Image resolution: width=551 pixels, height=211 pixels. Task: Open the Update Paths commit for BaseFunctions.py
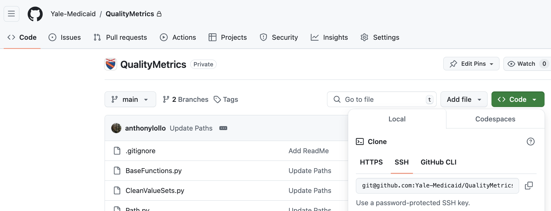point(310,171)
